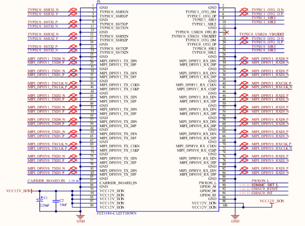305x226 pixels.
Task: Select the GND power symbol at bottom left
Action: [x=81, y=218]
